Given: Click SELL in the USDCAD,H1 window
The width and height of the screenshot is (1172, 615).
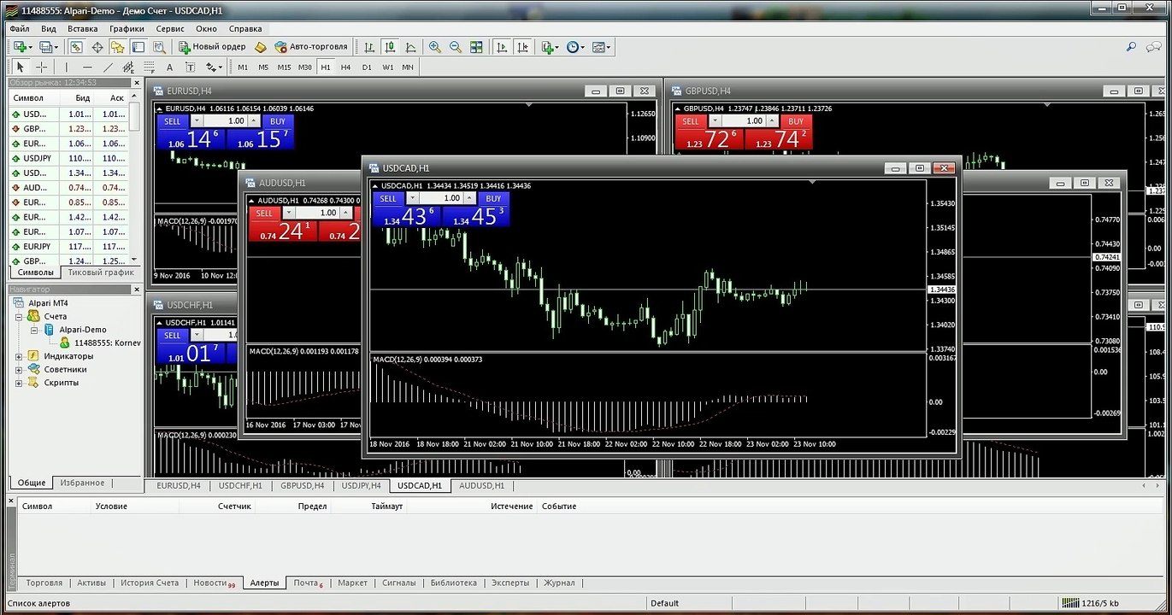Looking at the screenshot, I should 388,198.
